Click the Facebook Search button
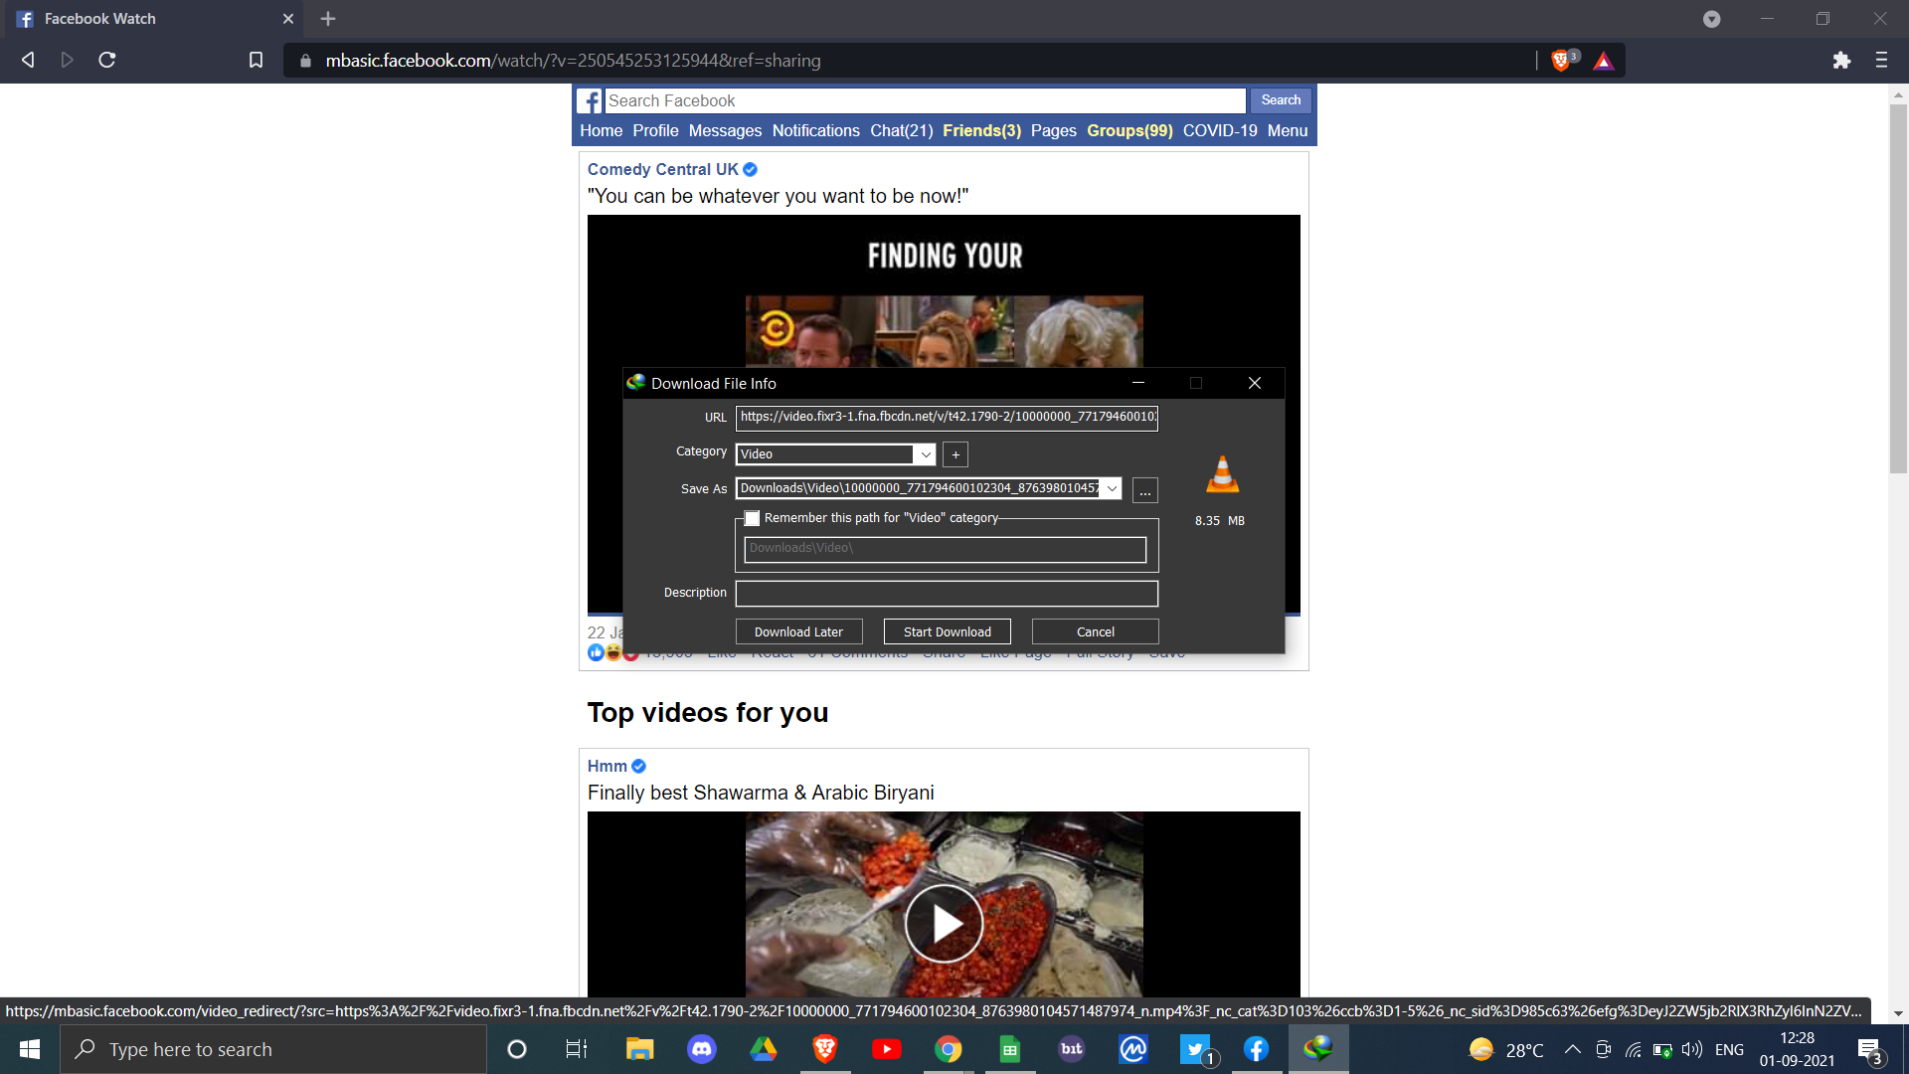This screenshot has height=1074, width=1909. pos(1281,100)
